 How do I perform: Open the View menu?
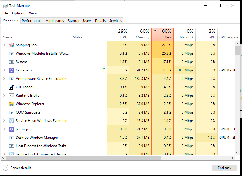(33, 13)
